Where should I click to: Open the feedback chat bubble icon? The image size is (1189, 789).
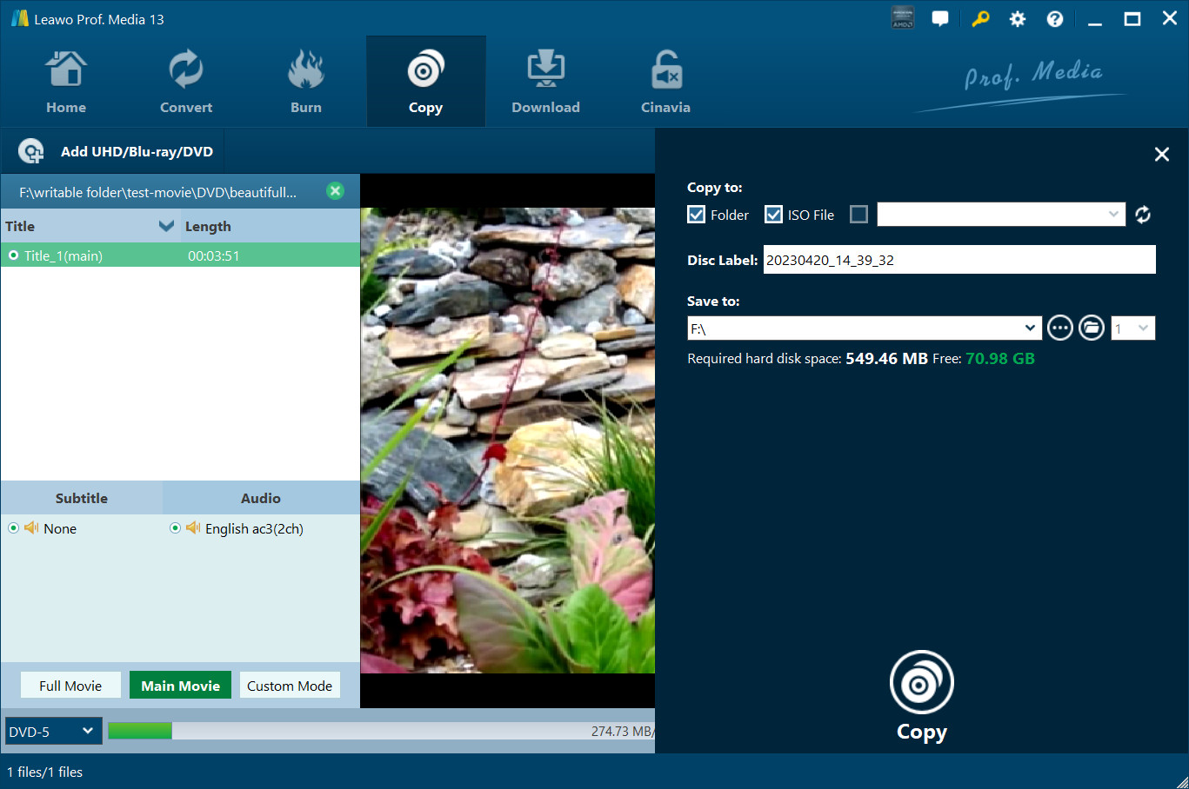point(940,19)
